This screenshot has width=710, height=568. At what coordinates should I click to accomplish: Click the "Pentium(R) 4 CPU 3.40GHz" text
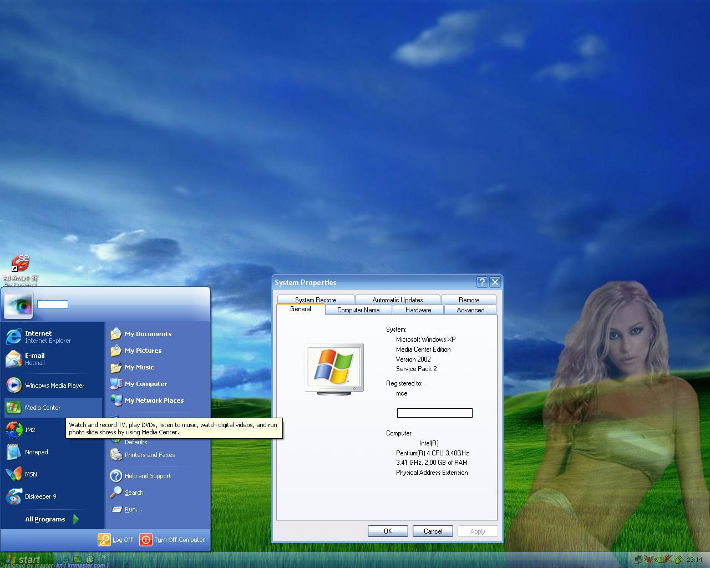(x=433, y=453)
